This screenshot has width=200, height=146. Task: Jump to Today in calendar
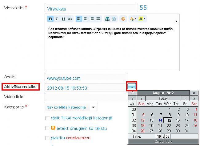pos(163,99)
